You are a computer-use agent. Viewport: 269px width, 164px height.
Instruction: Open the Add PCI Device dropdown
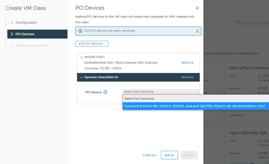coord(92,43)
